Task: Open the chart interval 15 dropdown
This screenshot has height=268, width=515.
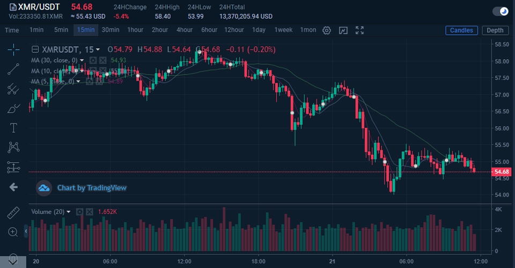Action: pyautogui.click(x=98, y=49)
